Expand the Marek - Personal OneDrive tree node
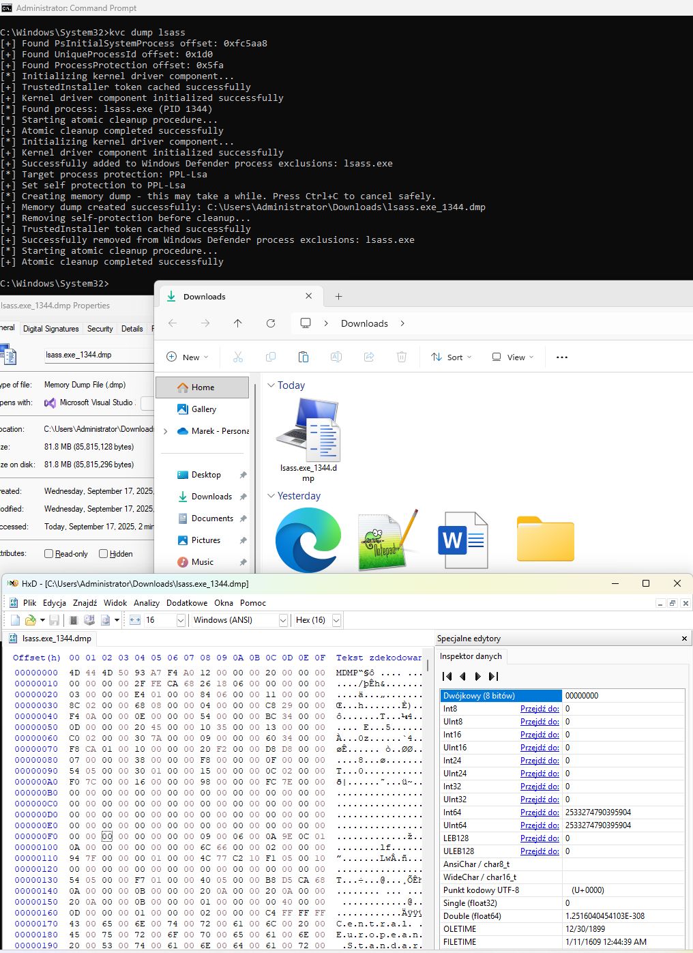693x953 pixels. tap(166, 431)
